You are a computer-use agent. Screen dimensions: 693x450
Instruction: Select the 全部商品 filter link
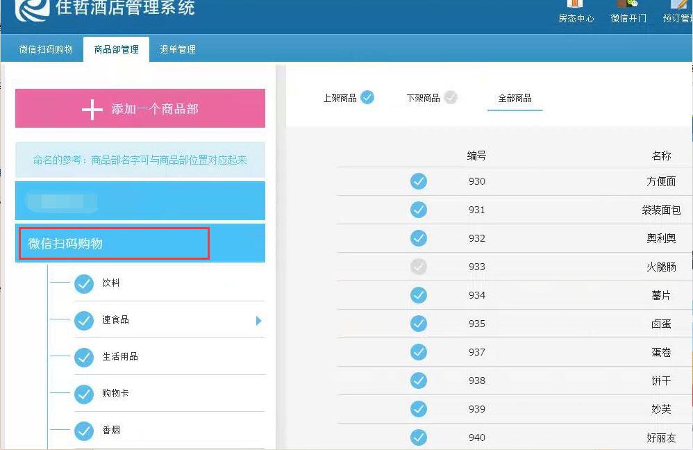point(515,99)
